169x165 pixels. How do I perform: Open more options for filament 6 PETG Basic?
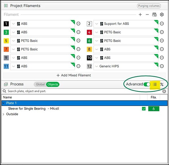tap(162, 41)
